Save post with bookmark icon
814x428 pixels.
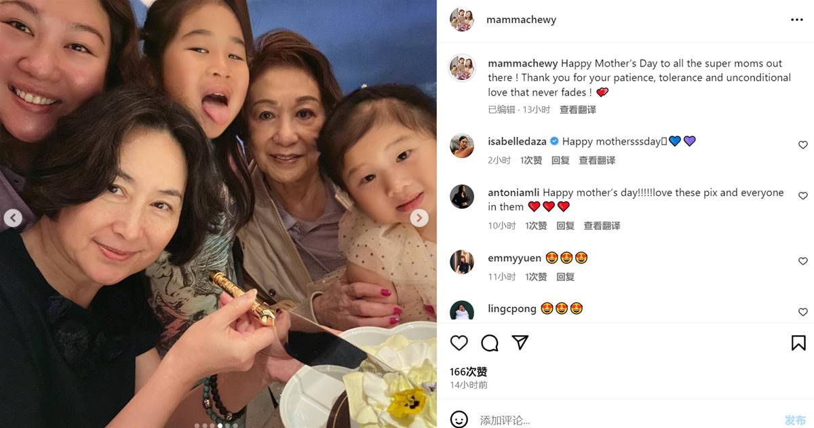pos(798,343)
